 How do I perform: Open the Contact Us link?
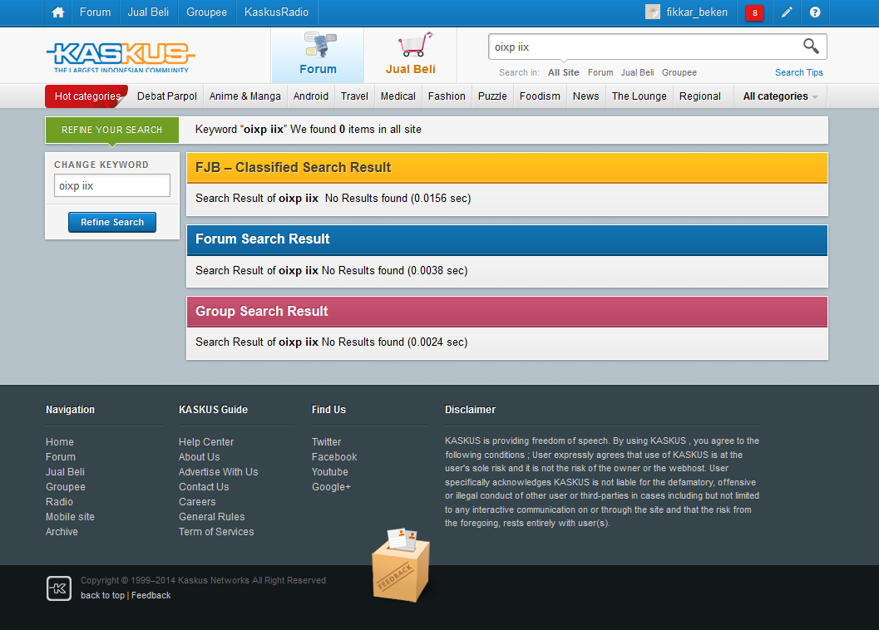pos(204,487)
